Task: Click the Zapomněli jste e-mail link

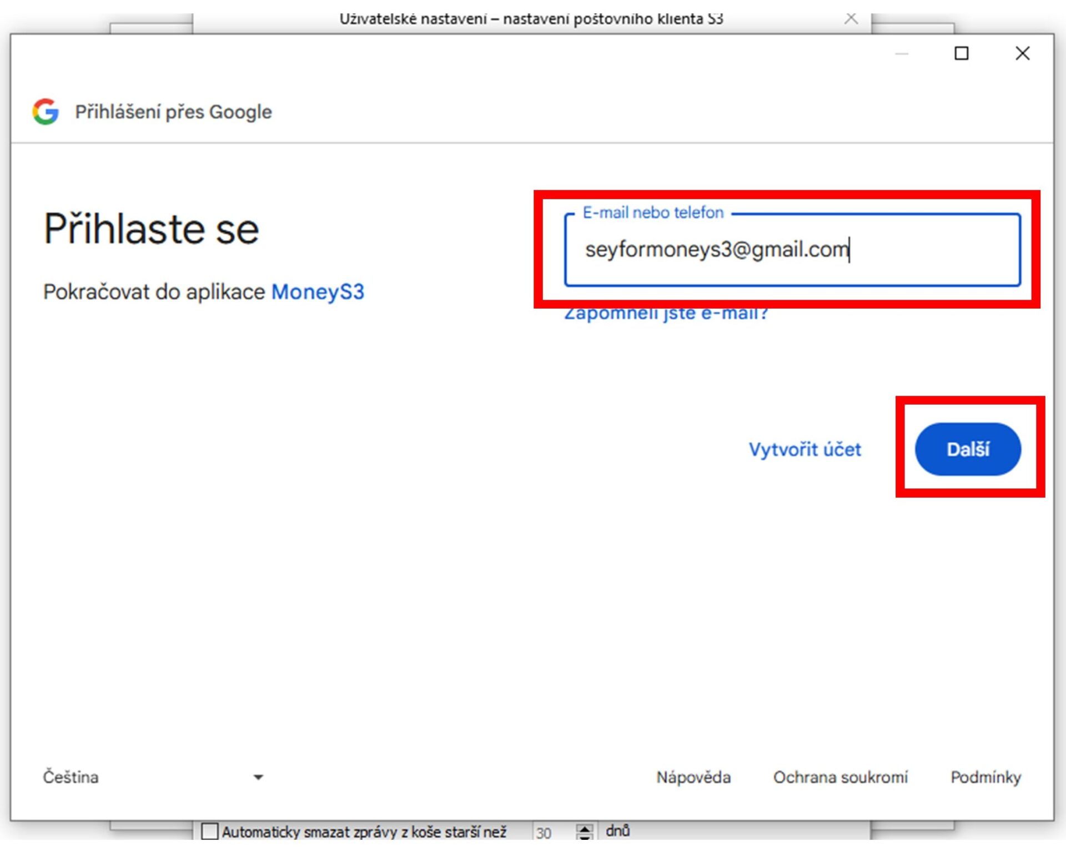Action: 666,314
